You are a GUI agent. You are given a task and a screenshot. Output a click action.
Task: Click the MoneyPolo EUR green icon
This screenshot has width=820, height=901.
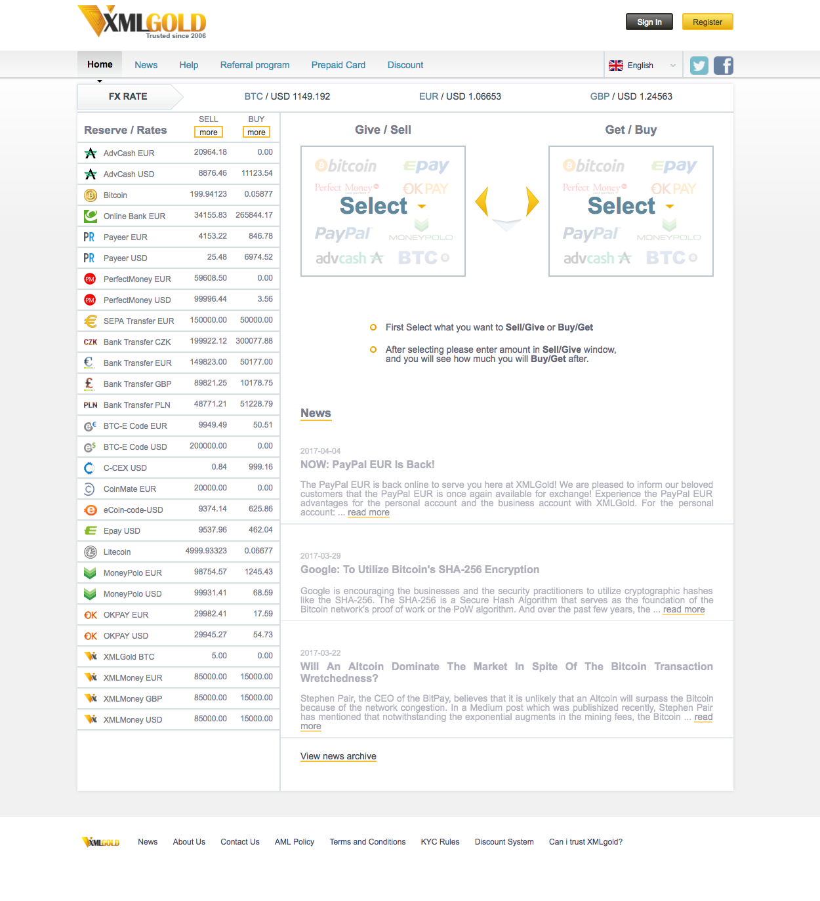91,573
